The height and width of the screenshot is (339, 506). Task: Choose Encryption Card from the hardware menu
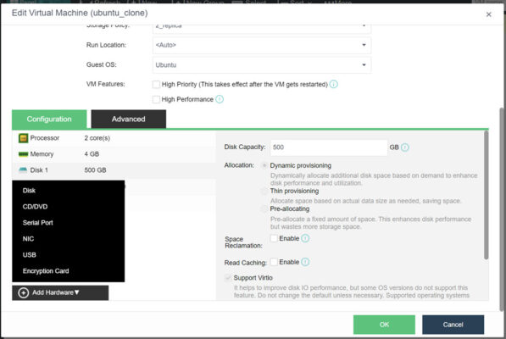(69, 271)
